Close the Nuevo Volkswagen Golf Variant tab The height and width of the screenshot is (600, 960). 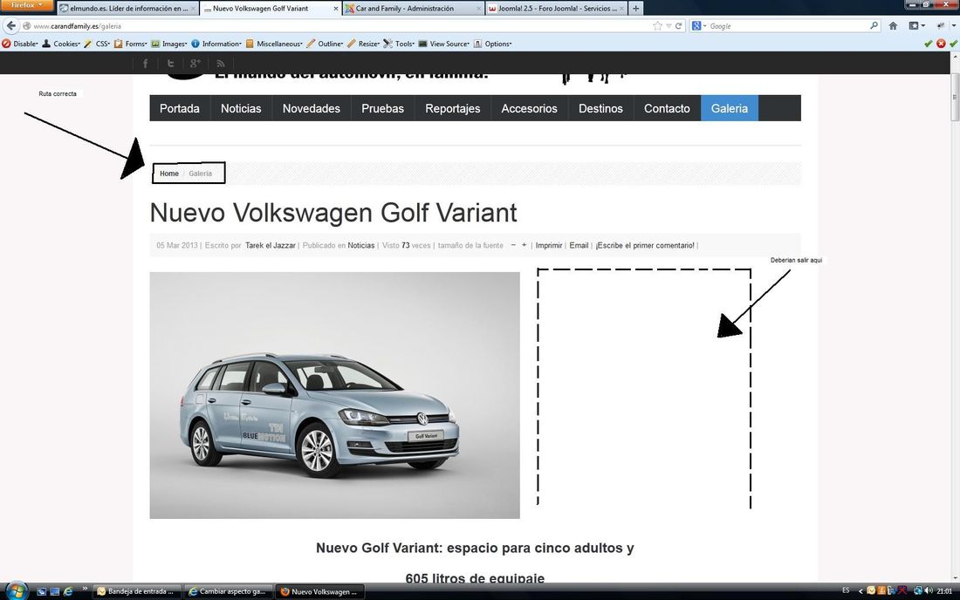pyautogui.click(x=335, y=9)
